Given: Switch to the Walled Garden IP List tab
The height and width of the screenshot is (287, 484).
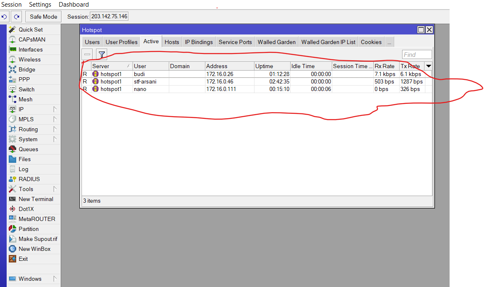Looking at the screenshot, I should tap(328, 42).
